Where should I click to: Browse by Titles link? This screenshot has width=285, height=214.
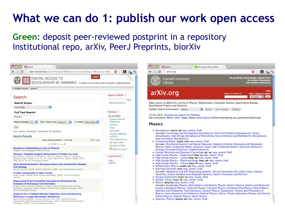(x=112, y=128)
